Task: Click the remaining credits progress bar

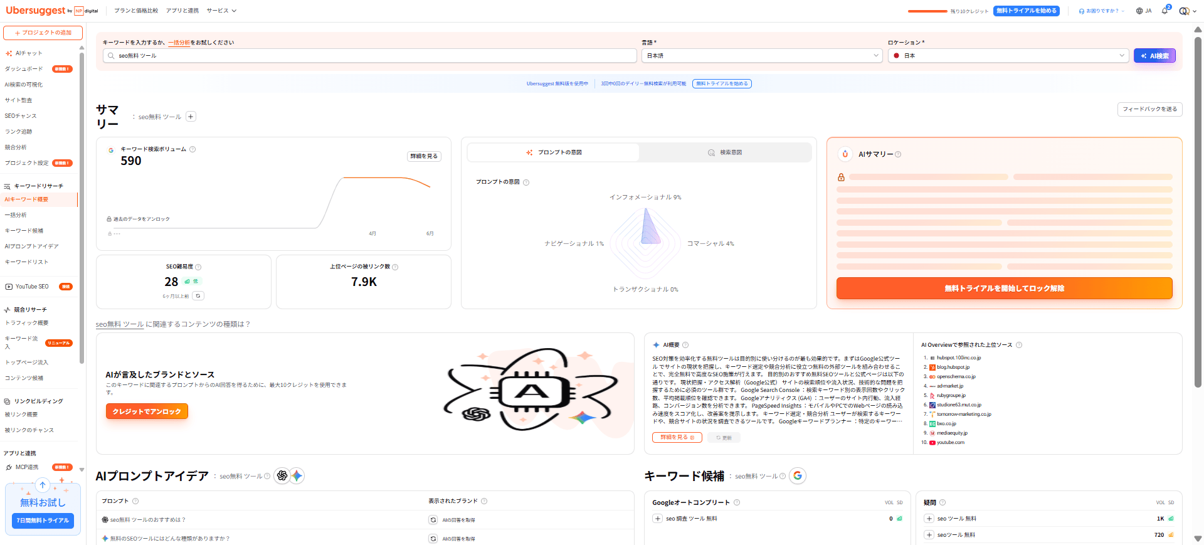Action: 927,11
